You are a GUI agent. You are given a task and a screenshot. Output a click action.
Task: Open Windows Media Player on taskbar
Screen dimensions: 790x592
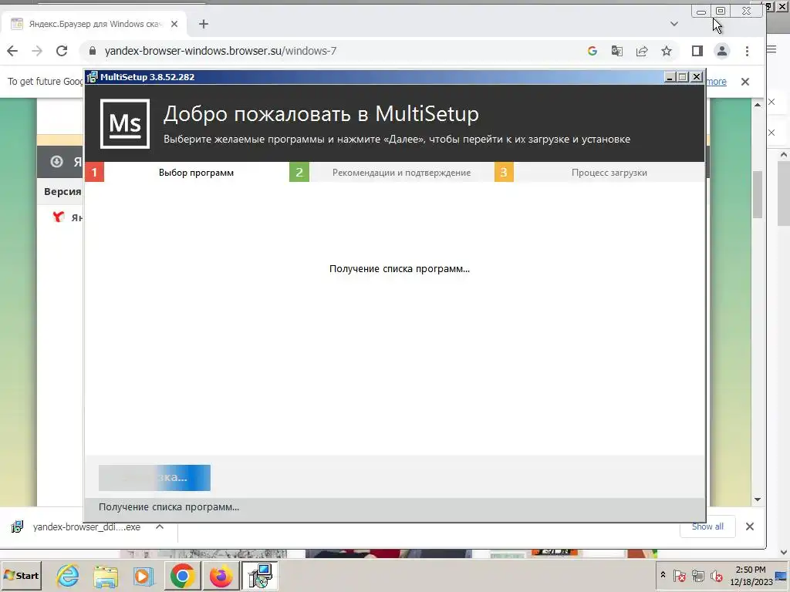(143, 575)
